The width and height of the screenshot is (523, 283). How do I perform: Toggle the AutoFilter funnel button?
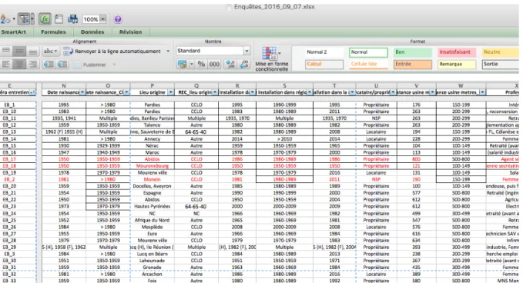point(24,19)
